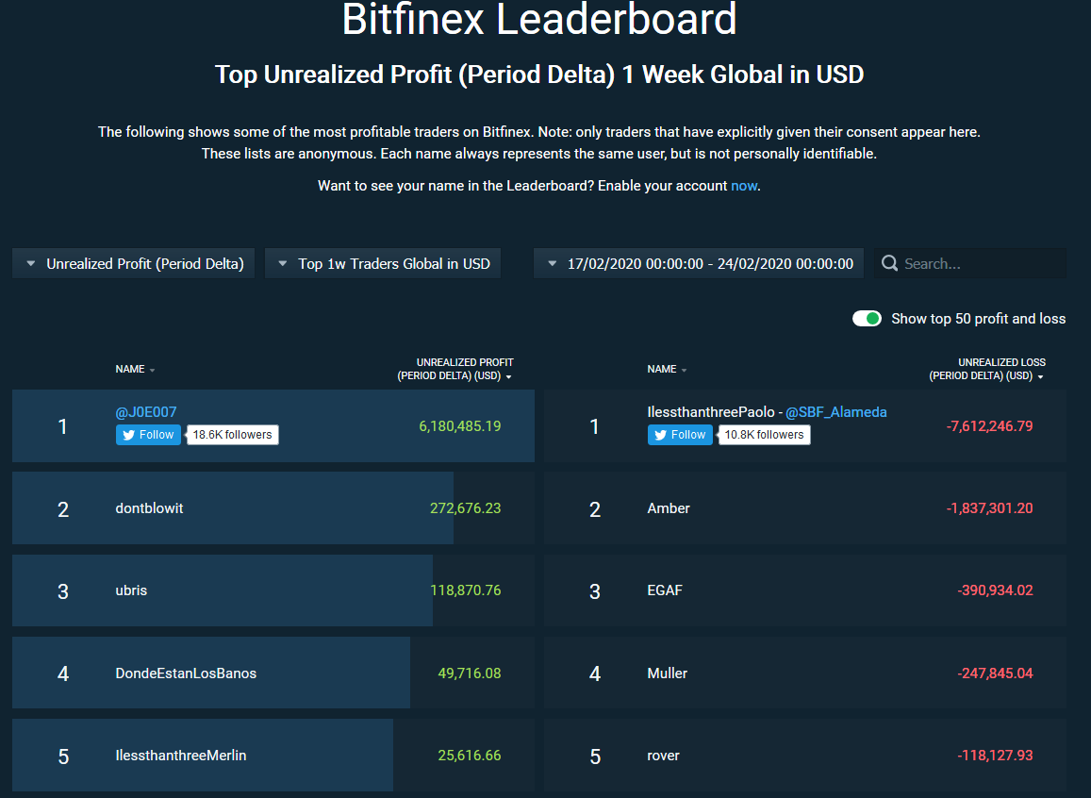1091x798 pixels.
Task: Sort by Unrealized Loss (Period Delta) column
Action: (x=986, y=370)
